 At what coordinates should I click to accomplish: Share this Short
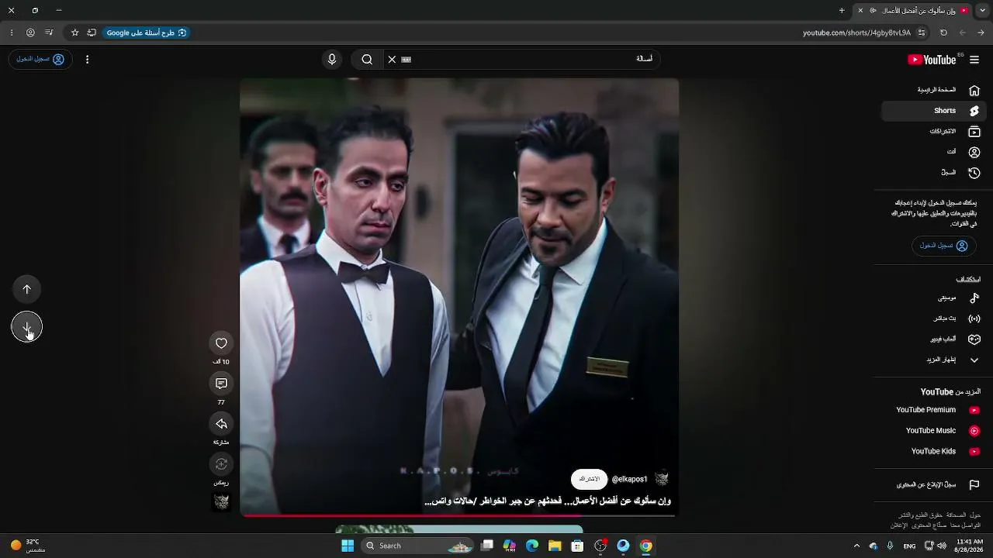221,424
